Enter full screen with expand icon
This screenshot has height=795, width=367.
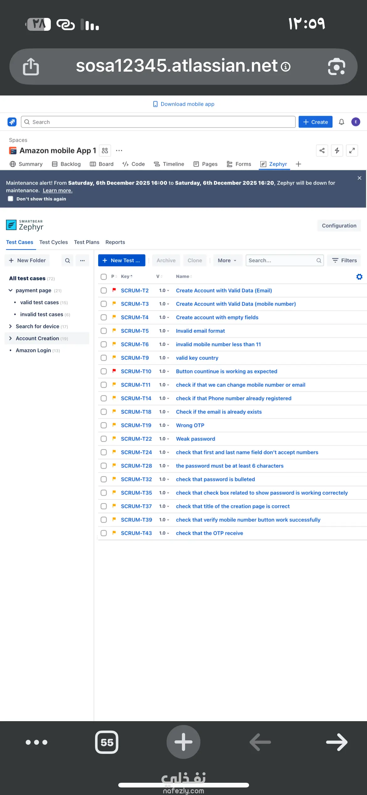[352, 150]
